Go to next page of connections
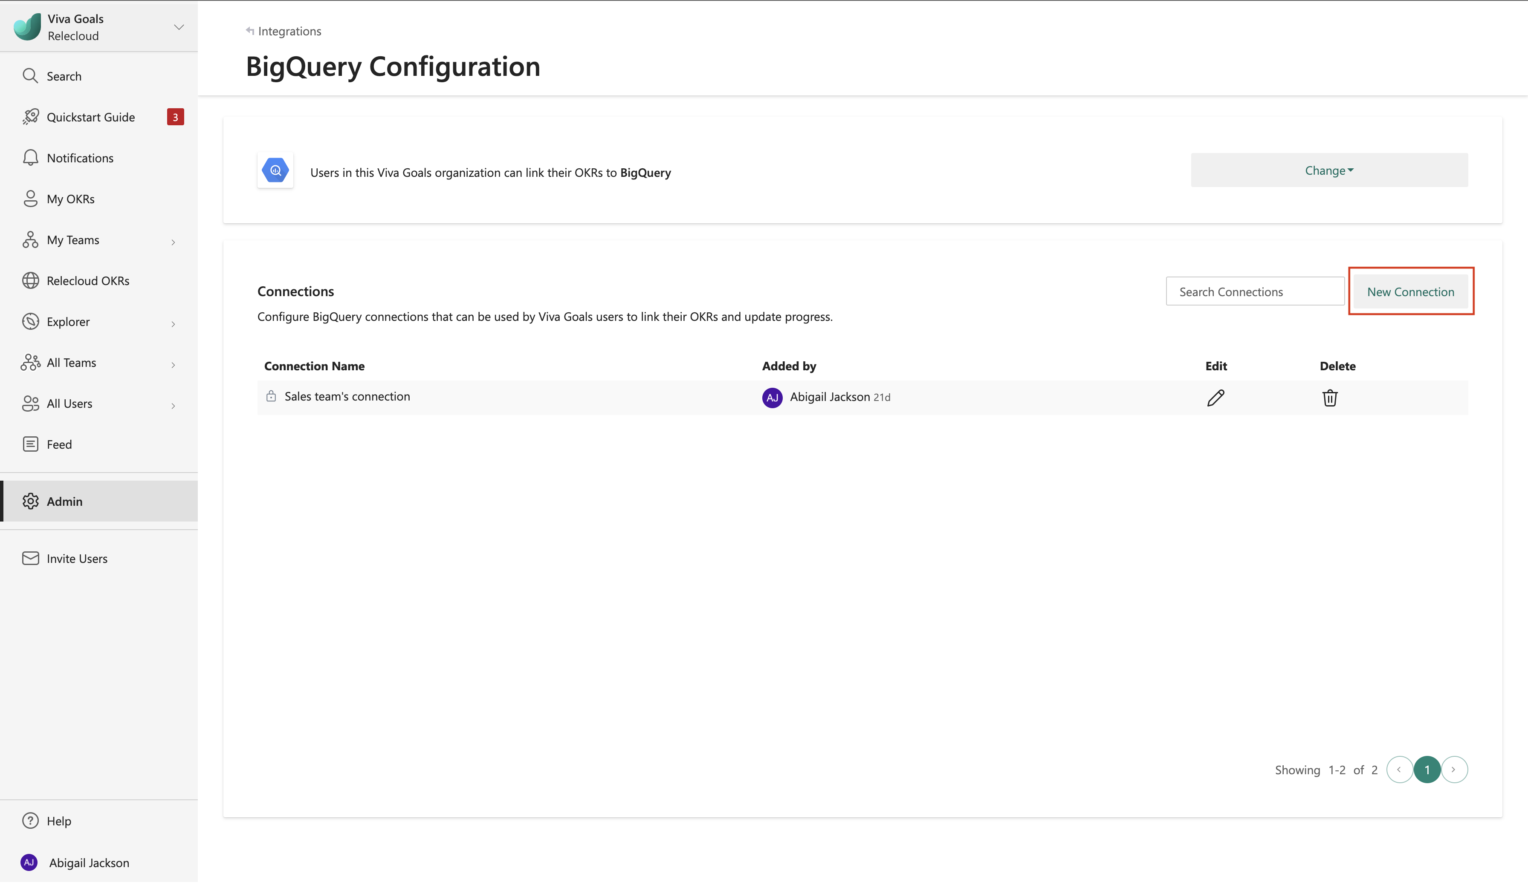1528x888 pixels. [x=1453, y=769]
